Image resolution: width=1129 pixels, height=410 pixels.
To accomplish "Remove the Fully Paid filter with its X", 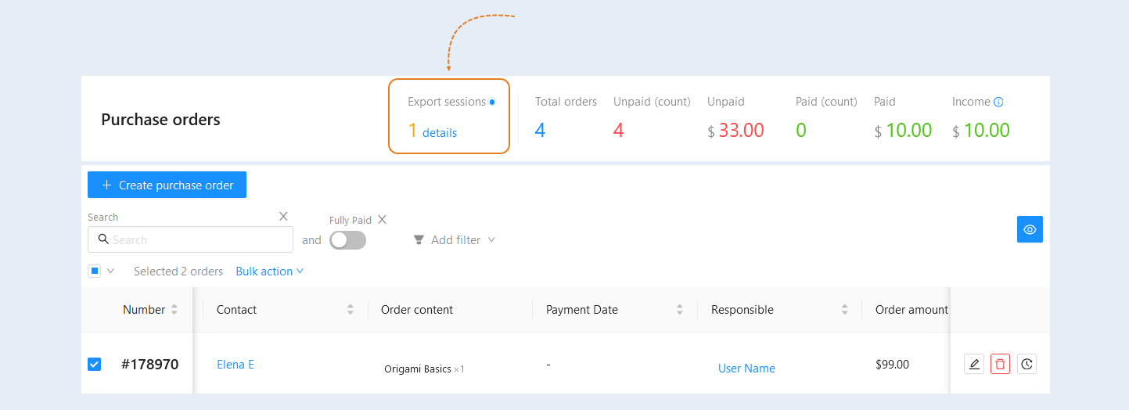I will [382, 220].
